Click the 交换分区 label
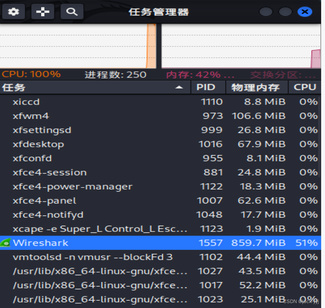 [x=283, y=75]
